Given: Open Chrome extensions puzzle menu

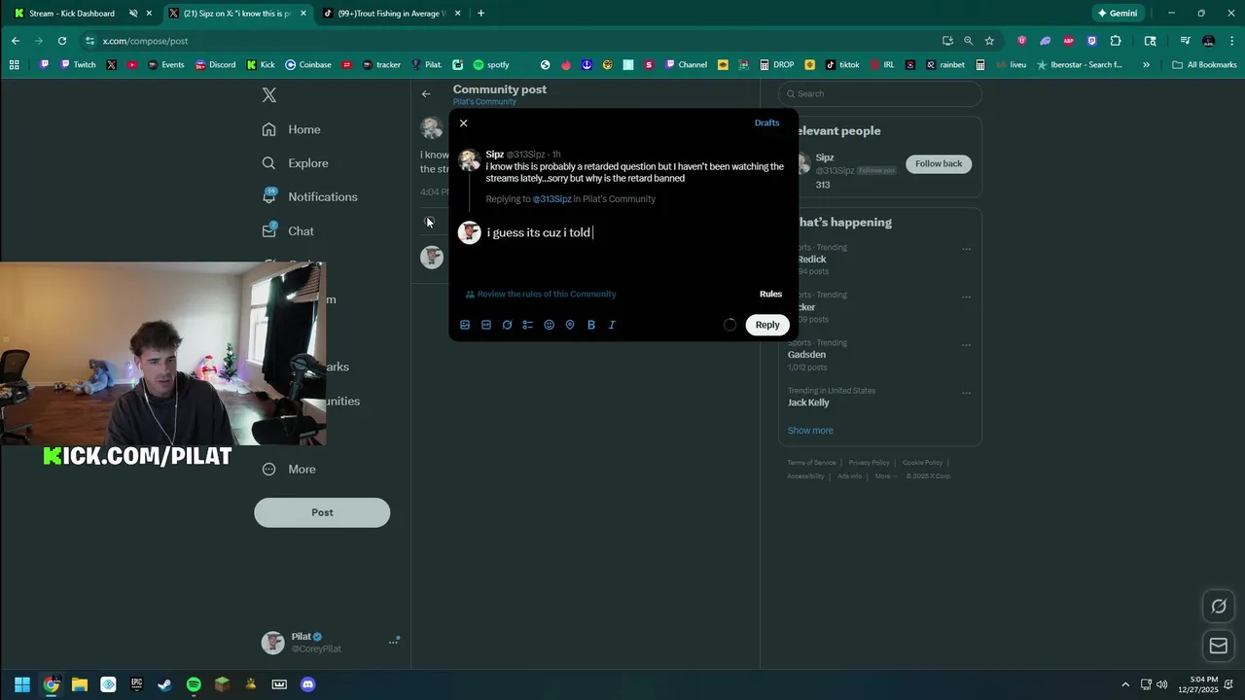Looking at the screenshot, I should click(x=1116, y=41).
